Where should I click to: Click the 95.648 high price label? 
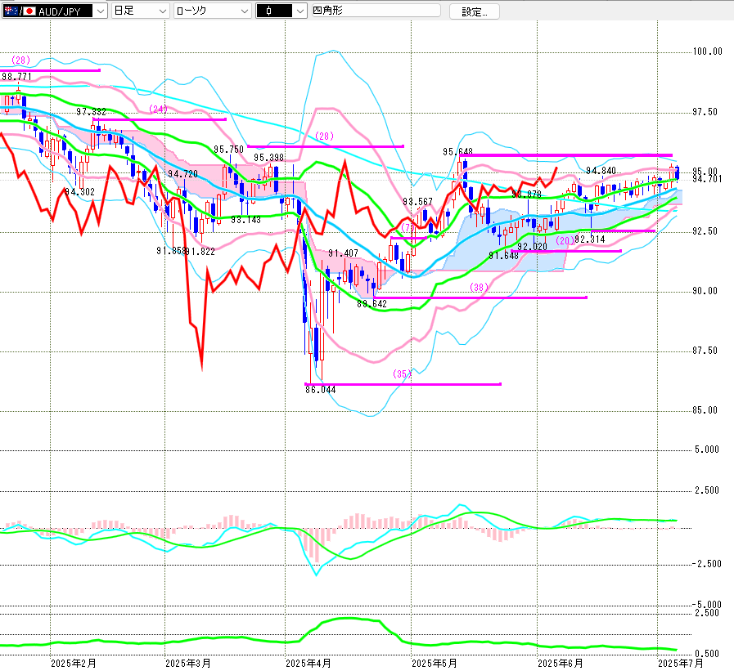click(x=457, y=152)
